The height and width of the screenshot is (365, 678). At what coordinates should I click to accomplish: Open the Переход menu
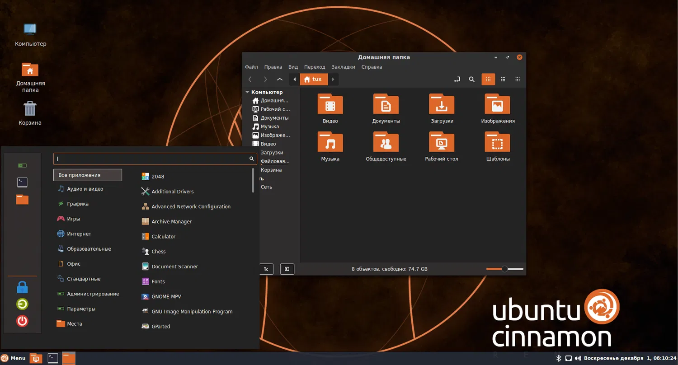(x=315, y=67)
